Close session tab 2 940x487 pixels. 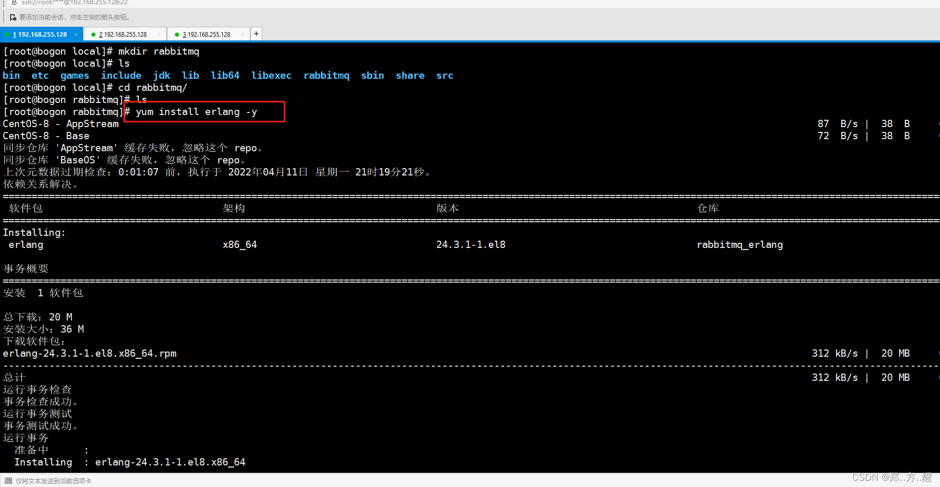pos(159,35)
